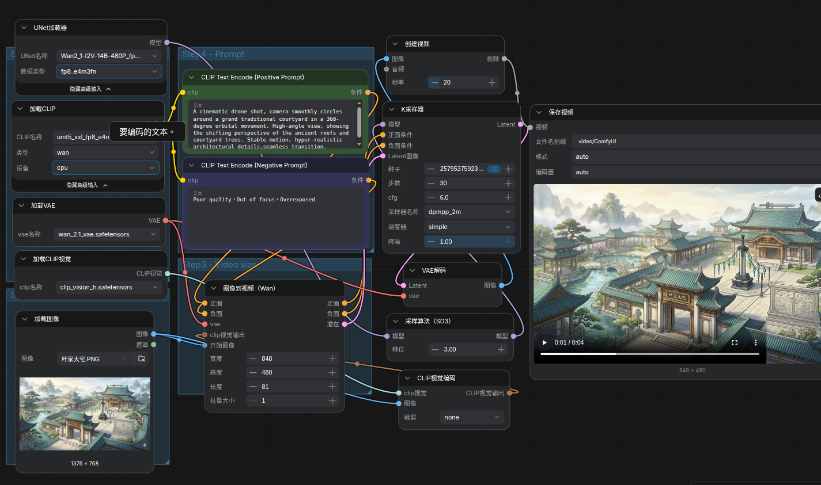The height and width of the screenshot is (485, 821).
Task: Decrease the 长度 length value
Action: (x=252, y=387)
